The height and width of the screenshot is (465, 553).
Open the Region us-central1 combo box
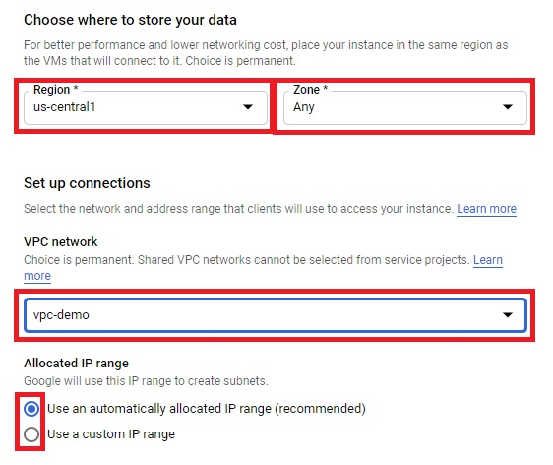point(146,107)
